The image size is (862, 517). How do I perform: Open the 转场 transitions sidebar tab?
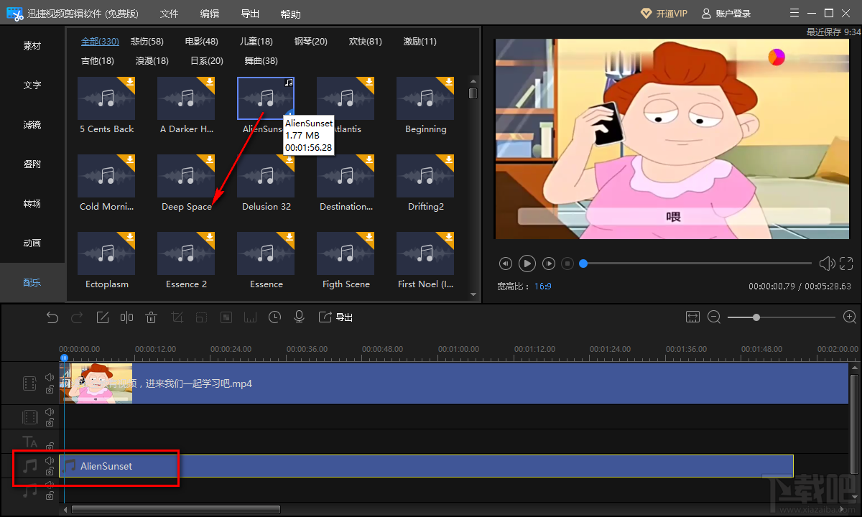[x=32, y=204]
